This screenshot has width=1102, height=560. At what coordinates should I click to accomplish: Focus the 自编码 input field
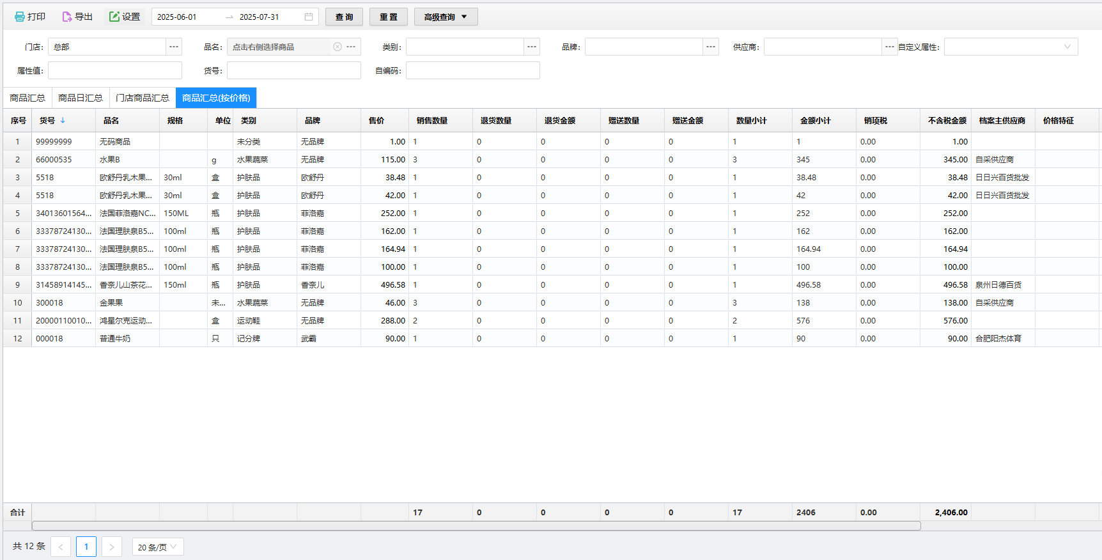click(x=473, y=70)
